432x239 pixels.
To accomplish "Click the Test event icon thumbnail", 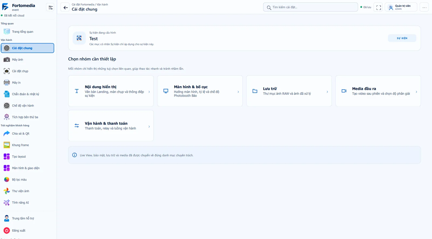I will 79,38.
